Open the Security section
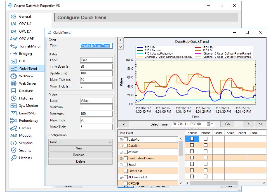 point(25,150)
